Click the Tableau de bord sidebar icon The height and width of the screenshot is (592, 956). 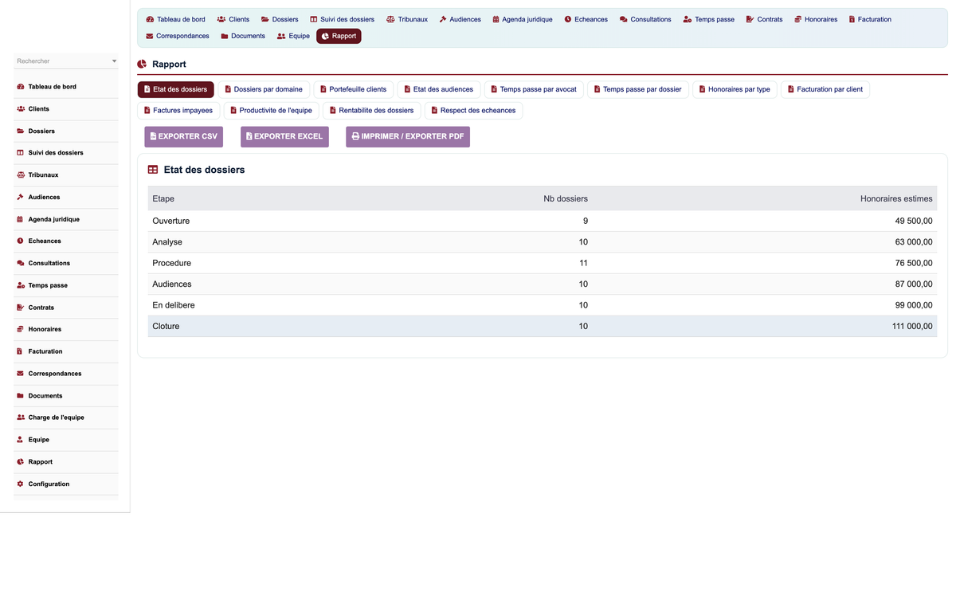[x=20, y=87]
